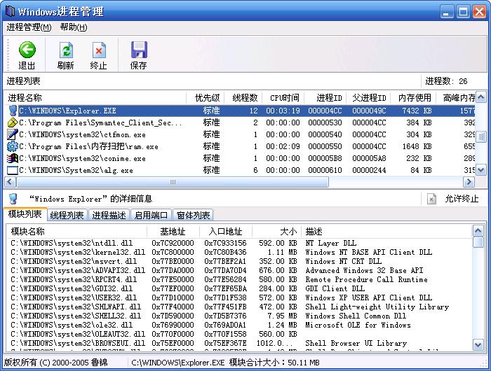This screenshot has width=491, height=371.
Task: Select the BROWSEUI.dll module row
Action: point(239,343)
